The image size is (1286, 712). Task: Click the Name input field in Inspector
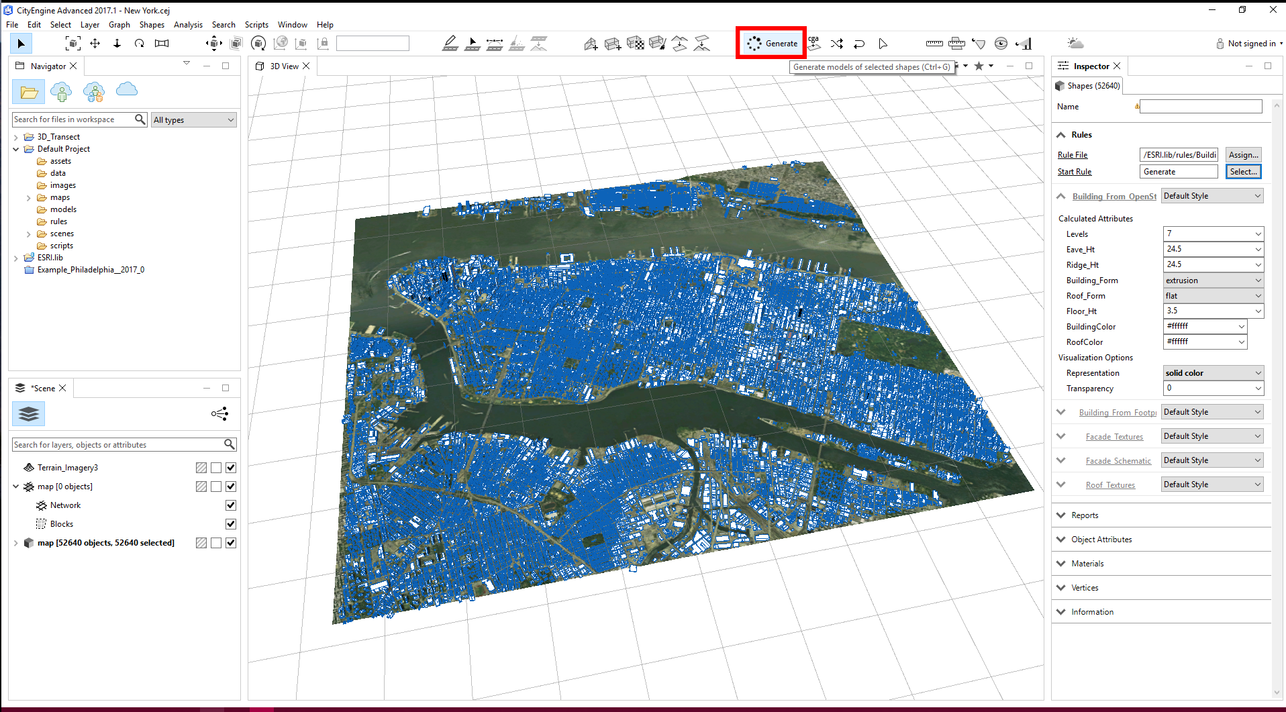click(x=1201, y=107)
